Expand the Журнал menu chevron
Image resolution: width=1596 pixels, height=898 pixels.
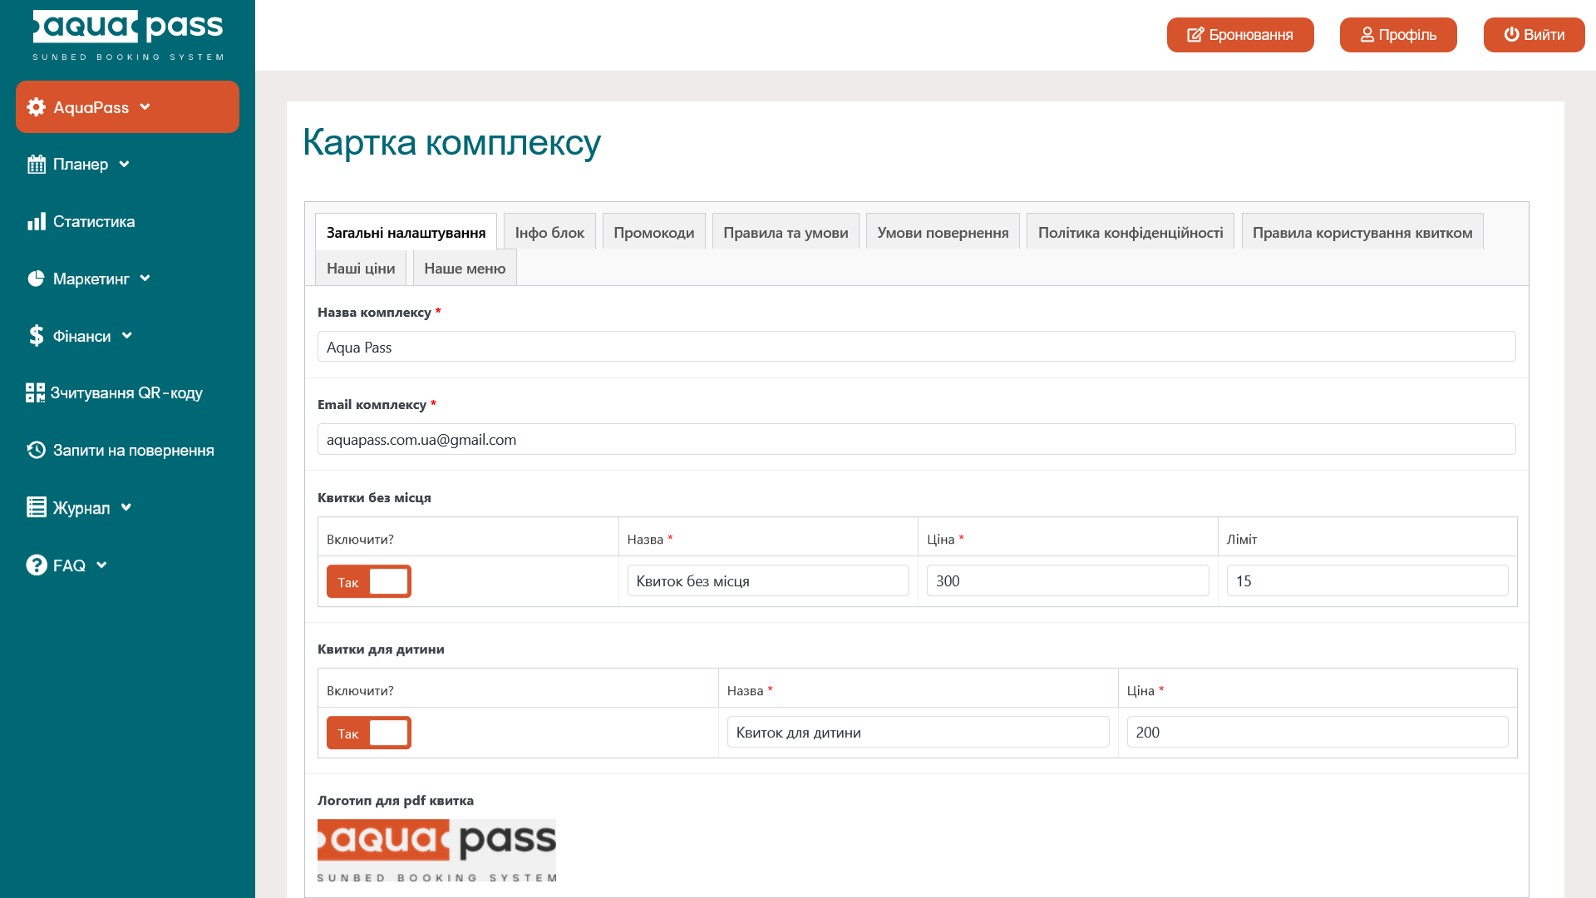pos(126,507)
